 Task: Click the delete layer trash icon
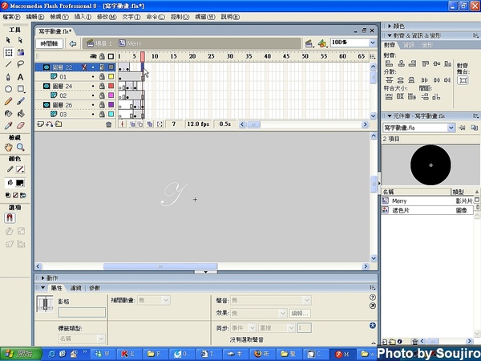109,124
